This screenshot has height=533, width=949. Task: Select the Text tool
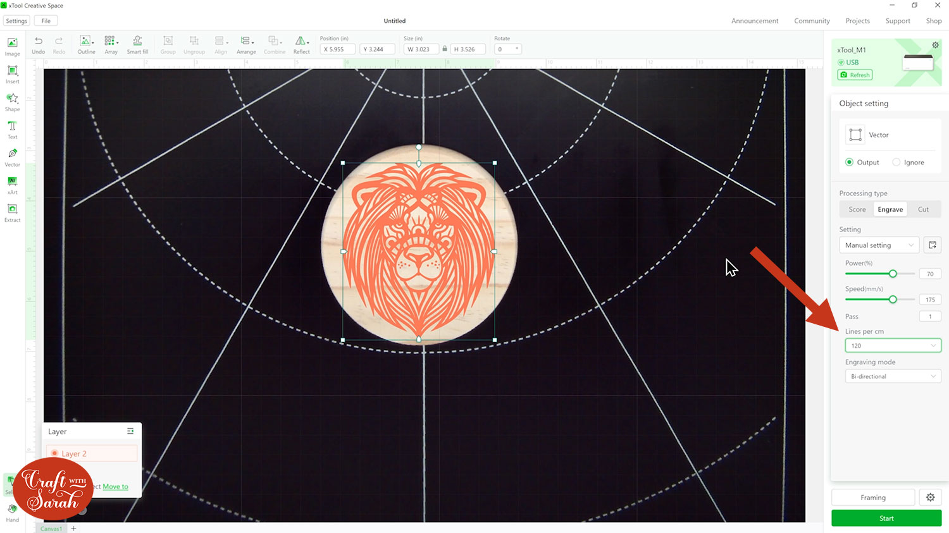pos(12,130)
